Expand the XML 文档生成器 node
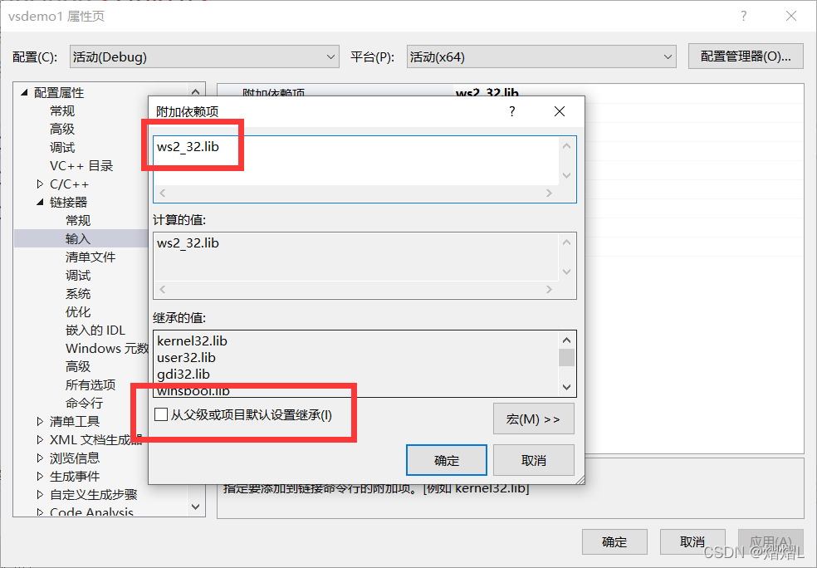 tap(40, 439)
